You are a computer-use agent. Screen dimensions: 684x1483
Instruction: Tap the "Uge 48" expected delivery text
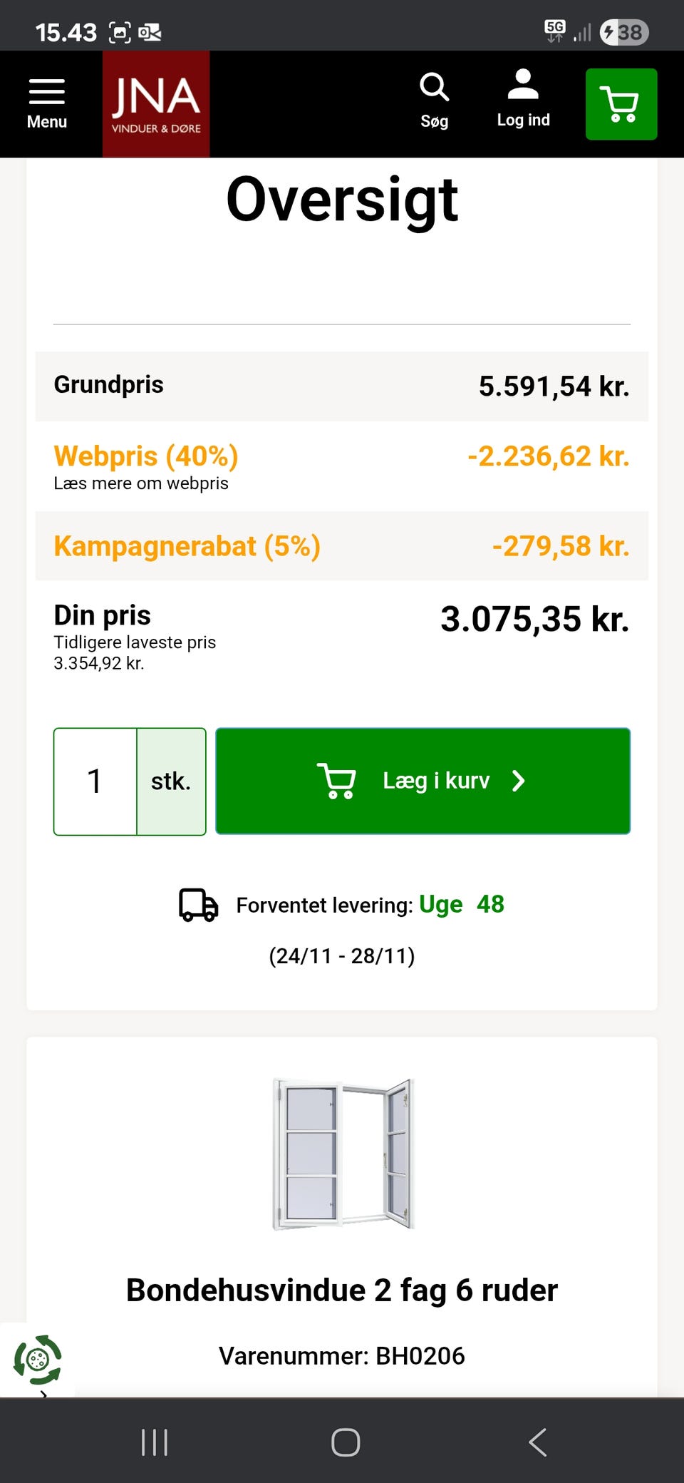tap(461, 904)
